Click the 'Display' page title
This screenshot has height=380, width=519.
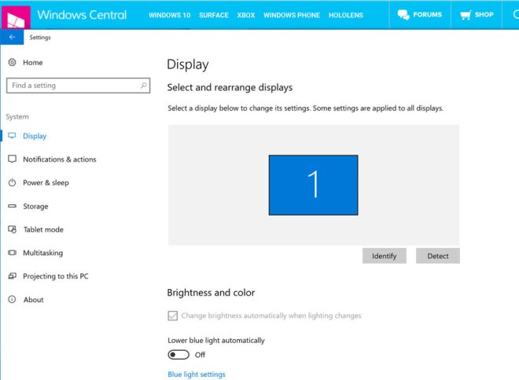[x=188, y=64]
